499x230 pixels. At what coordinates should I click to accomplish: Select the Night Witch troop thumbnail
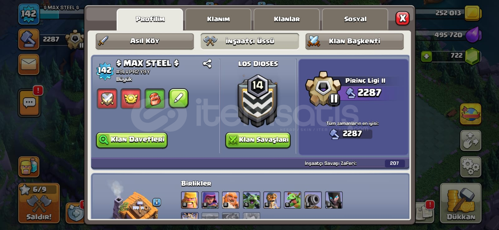[x=334, y=200]
